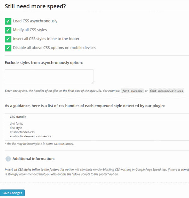Select divi-fonts in CSS handle list
Viewport: 189px width, 198px height.
coord(16,123)
